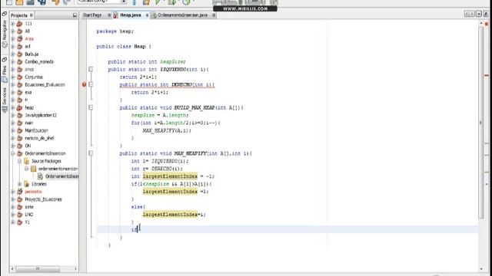This screenshot has height=276, width=492.
Task: Select the H project
Action: click(26, 100)
